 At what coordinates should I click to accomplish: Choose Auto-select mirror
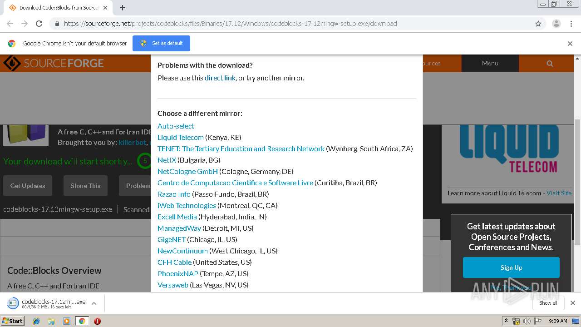tap(176, 126)
